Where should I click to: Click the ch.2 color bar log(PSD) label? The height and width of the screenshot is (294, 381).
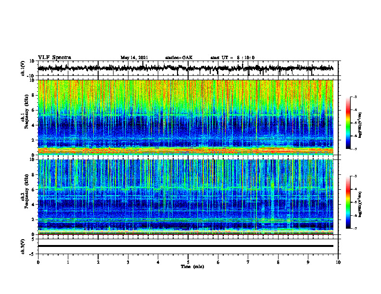point(360,205)
